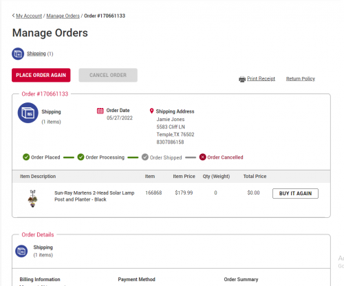Go back using the breadcrumb chevron
Screen dimensions: 344x286
point(13,16)
